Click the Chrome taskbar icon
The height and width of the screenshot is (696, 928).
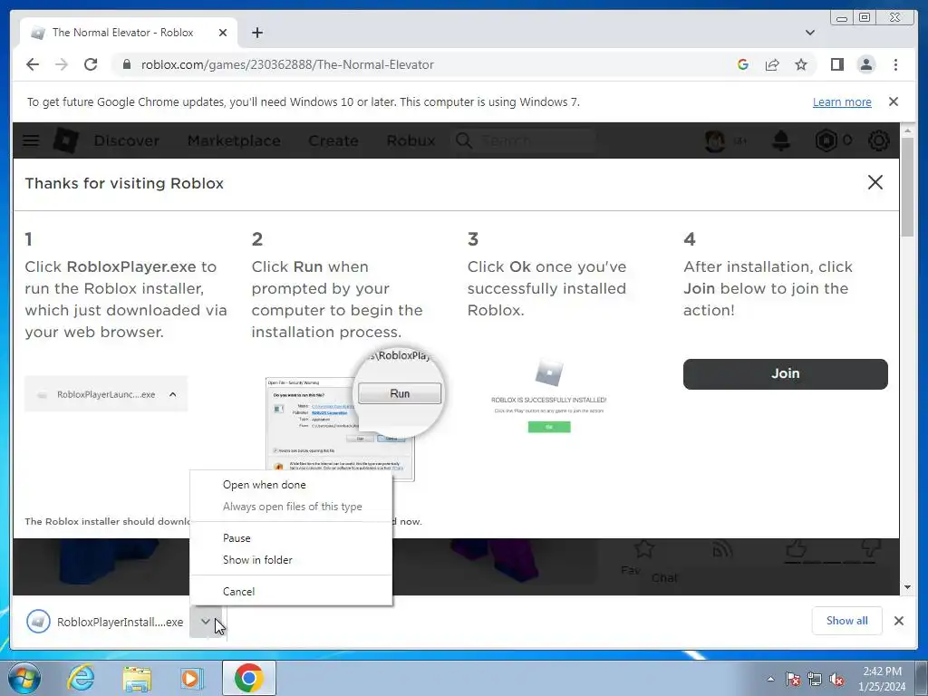pos(248,678)
